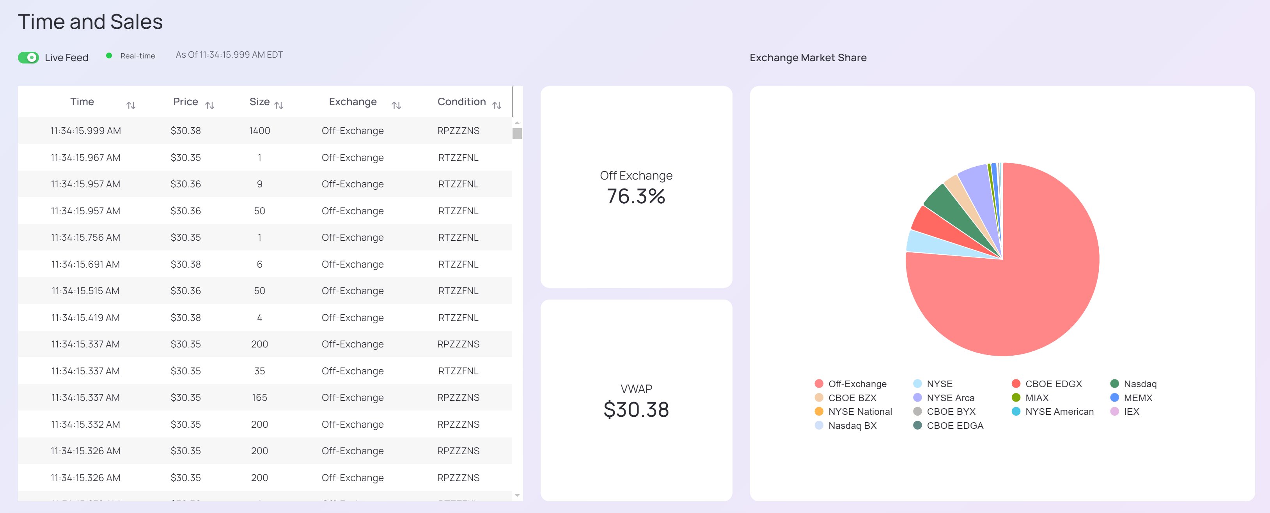Click the Time column header label
This screenshot has width=1270, height=513.
[x=82, y=101]
